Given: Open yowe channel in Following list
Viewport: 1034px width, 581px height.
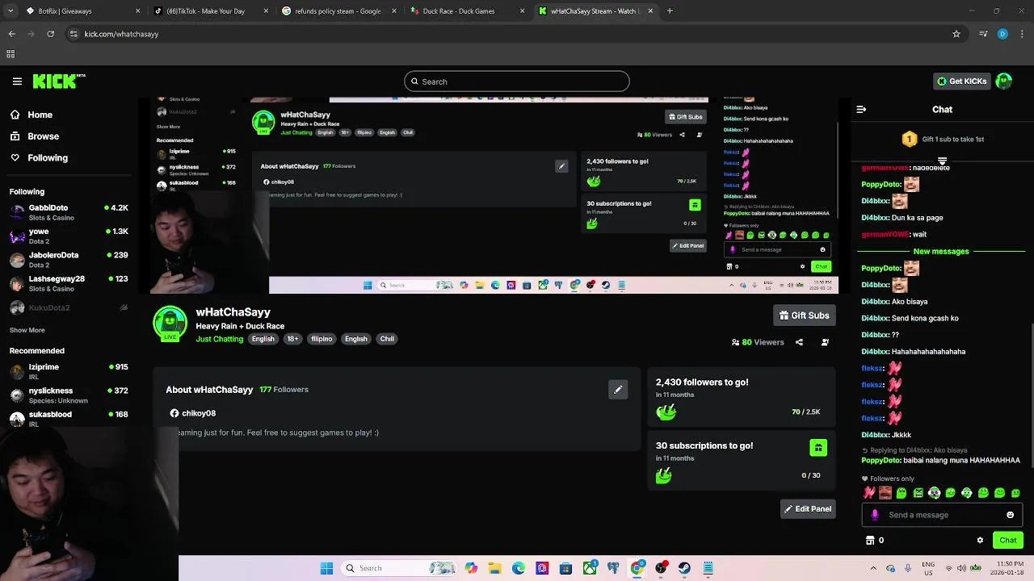Looking at the screenshot, I should (x=69, y=236).
